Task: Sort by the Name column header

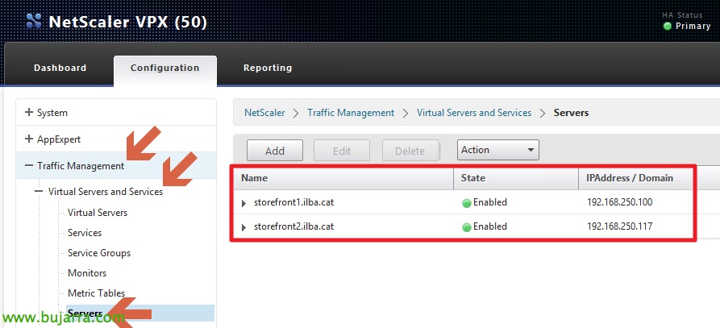Action: point(343,178)
